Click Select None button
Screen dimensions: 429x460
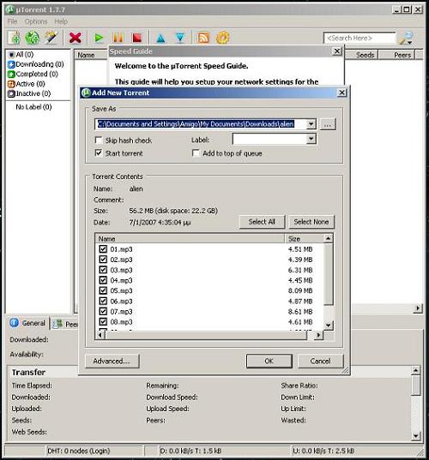311,222
